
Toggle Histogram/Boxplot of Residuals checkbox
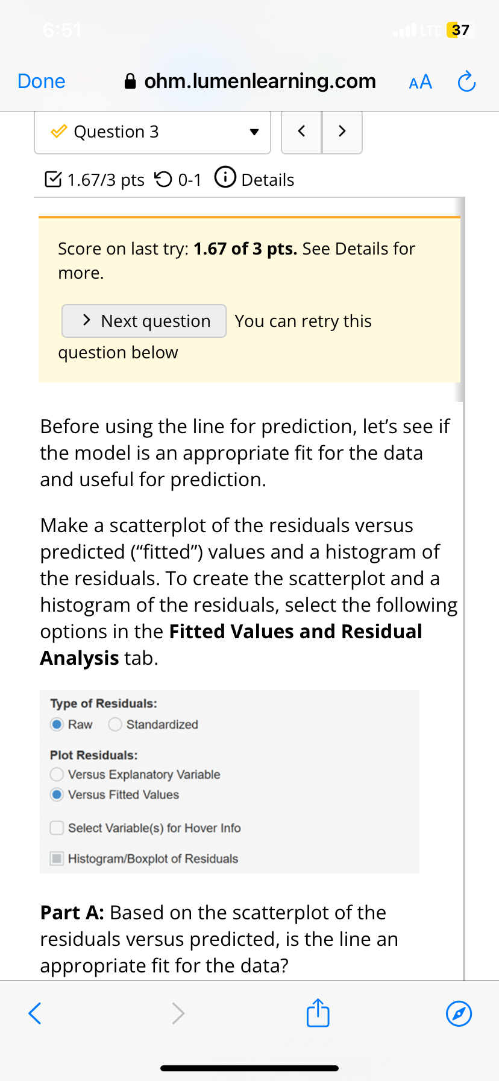point(57,858)
